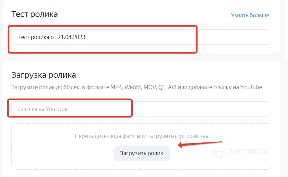Viewport: 288px width, 177px height.
Task: Click the "Ссылка на YouTube" input field
Action: click(69, 109)
